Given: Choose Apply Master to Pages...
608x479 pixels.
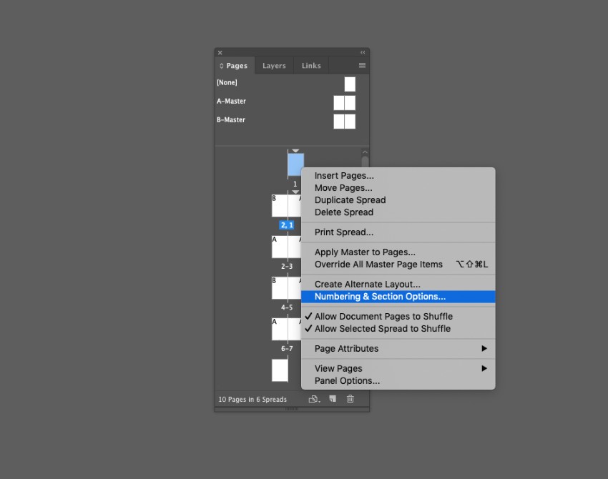Looking at the screenshot, I should [398, 252].
